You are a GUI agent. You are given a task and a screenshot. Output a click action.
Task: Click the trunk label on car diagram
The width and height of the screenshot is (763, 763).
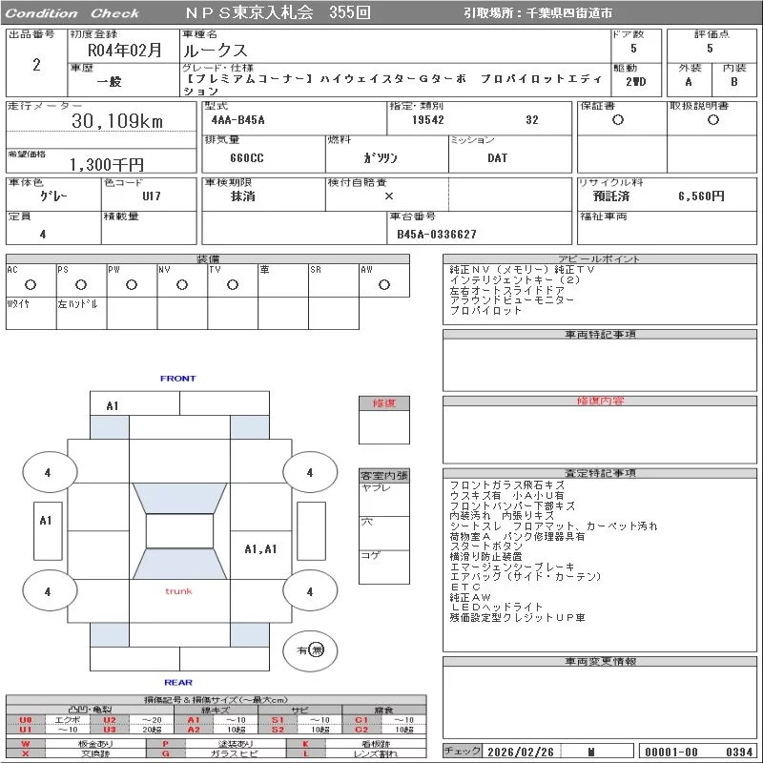pos(178,591)
